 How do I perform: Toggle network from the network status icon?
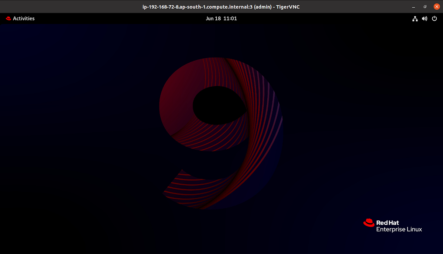coord(415,18)
